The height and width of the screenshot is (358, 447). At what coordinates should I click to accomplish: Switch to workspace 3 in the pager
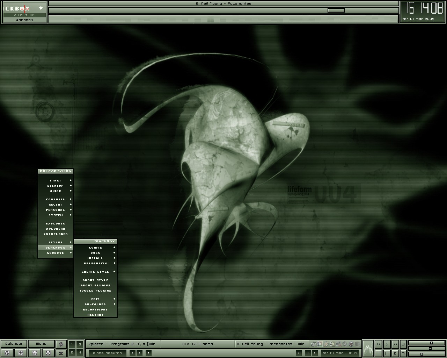(x=80, y=344)
